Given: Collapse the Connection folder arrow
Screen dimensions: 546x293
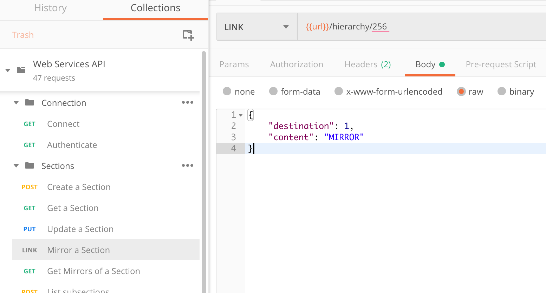Looking at the screenshot, I should 16,103.
